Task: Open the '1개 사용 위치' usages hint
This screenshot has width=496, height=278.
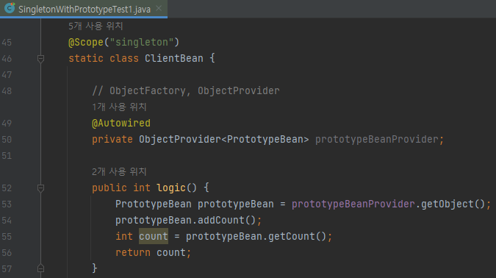Action: tap(119, 107)
